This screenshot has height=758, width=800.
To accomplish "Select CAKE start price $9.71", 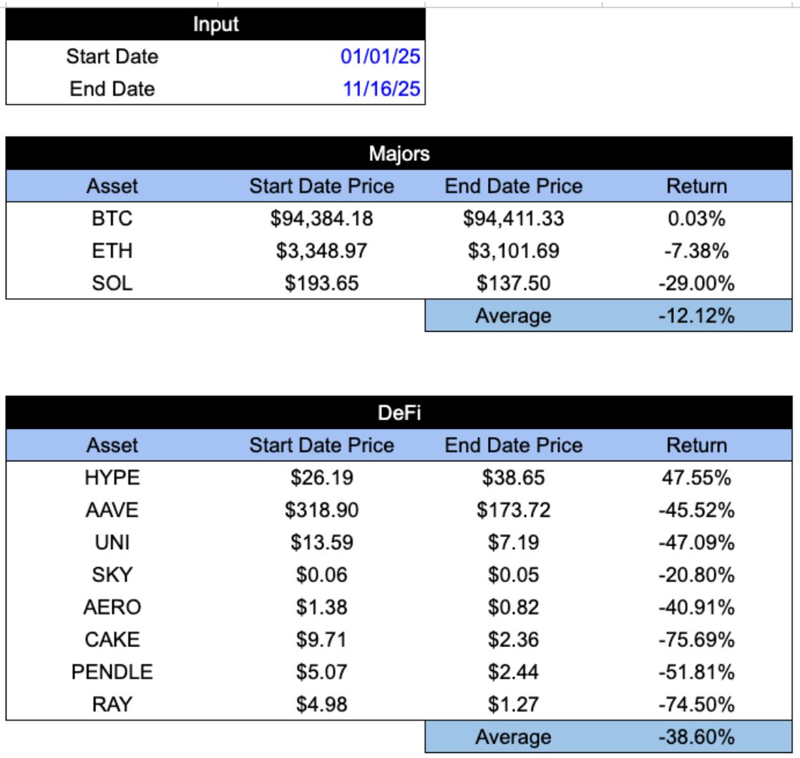I will (x=321, y=639).
